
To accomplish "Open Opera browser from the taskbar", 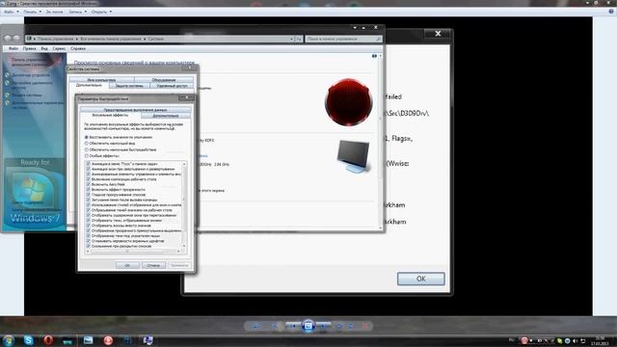I will (x=48, y=340).
